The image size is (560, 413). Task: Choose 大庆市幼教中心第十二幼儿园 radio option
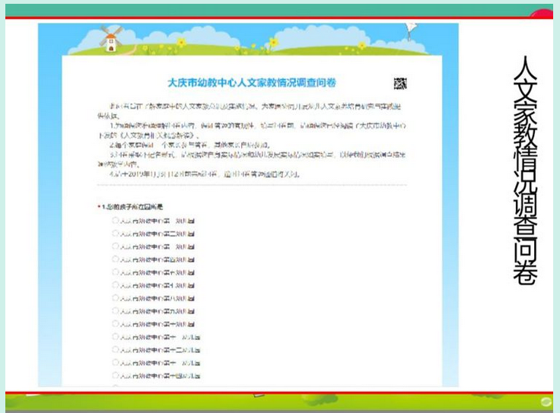click(x=115, y=349)
